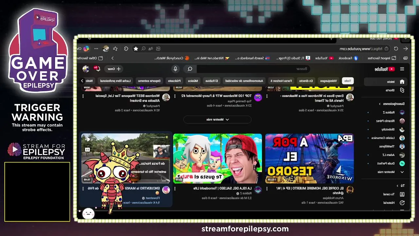Image resolution: width=419 pixels, height=236 pixels.
Task: Open the YouTube account avatar menu
Action: coord(86,69)
